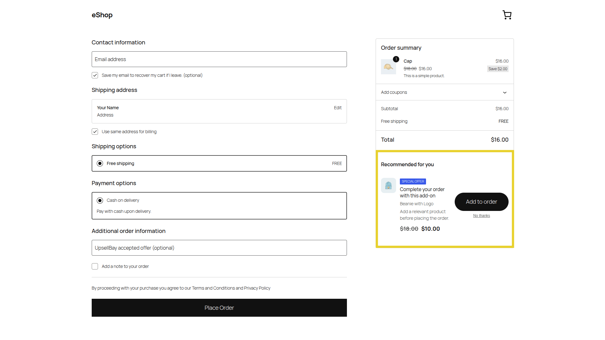Click the Recommended for you heading
Viewport: 605px width, 340px height.
407,164
